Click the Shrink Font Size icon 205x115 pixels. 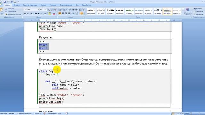click(52, 10)
